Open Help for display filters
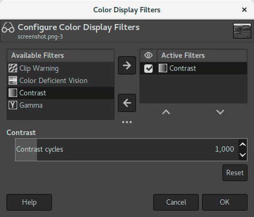The image size is (254, 217). 29,202
